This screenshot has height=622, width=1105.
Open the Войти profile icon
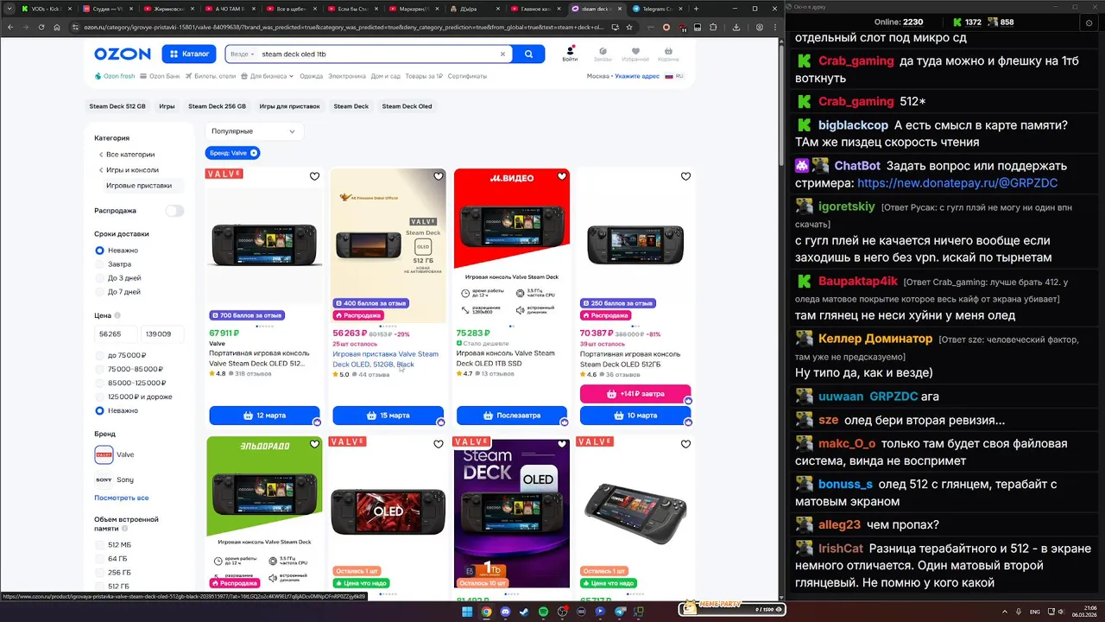[570, 54]
